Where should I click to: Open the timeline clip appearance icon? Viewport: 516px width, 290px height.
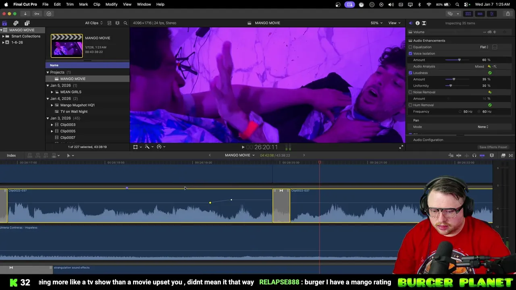tap(492, 155)
